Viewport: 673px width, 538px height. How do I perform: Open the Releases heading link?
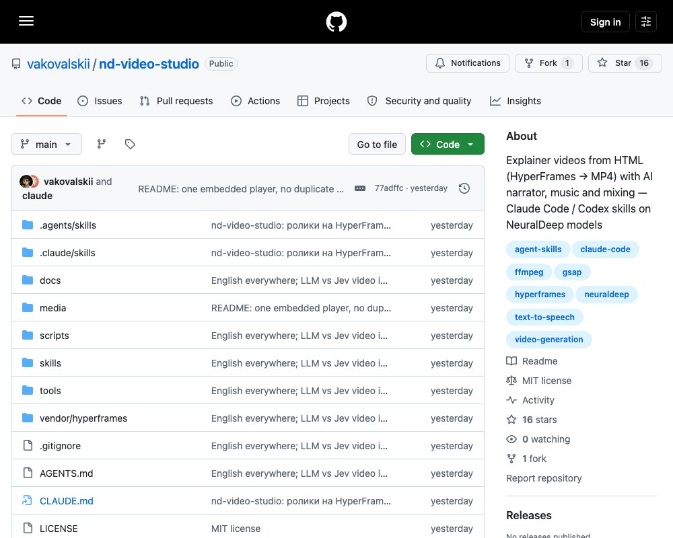(x=529, y=515)
